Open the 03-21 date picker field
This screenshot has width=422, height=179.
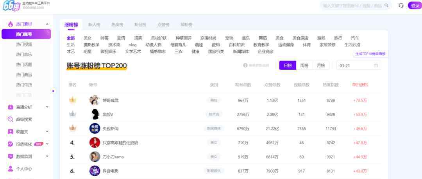(x=358, y=65)
